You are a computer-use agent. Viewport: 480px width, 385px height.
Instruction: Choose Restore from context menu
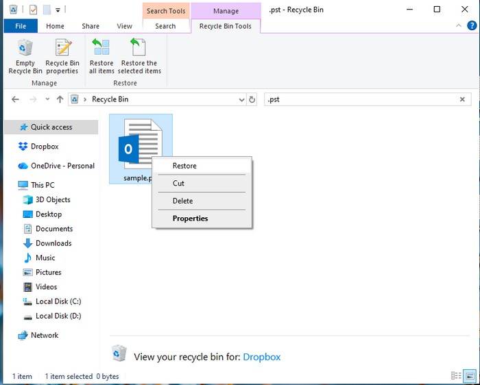(x=202, y=166)
